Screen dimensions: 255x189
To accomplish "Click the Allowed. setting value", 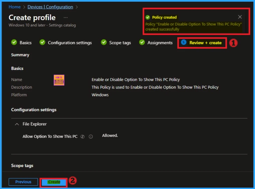I will tap(110, 135).
